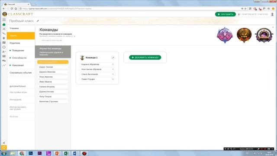Viewport: 277px width, 156px height.
Task: Open PowerPoint from the taskbar
Action: pos(57,153)
